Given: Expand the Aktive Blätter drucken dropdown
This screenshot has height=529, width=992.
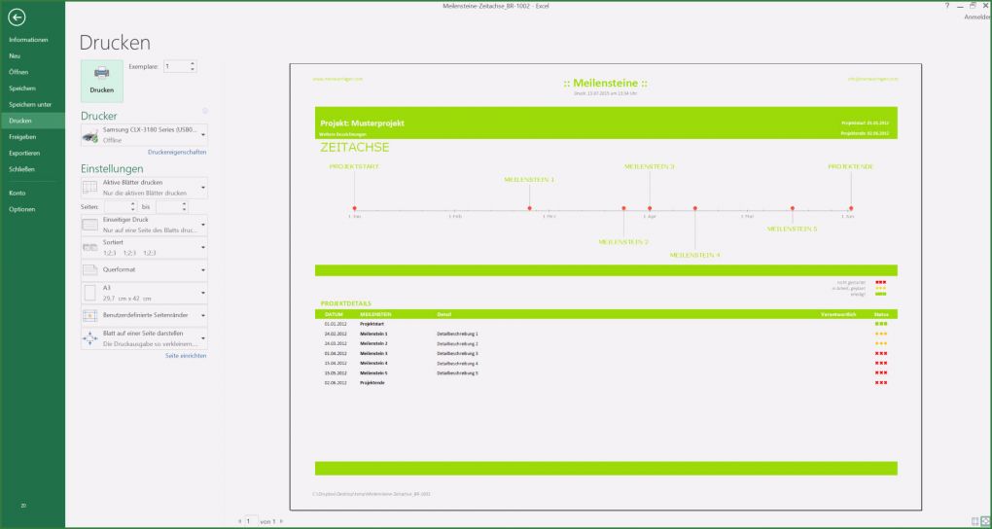Looking at the screenshot, I should click(x=144, y=188).
